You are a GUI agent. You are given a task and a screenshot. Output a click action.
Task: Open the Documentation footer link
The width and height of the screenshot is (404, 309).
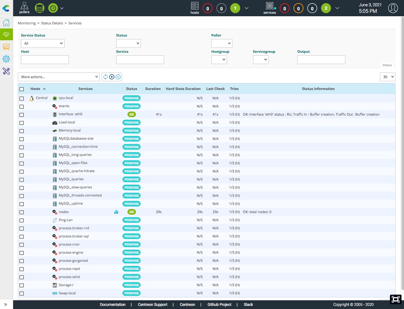pyautogui.click(x=112, y=305)
